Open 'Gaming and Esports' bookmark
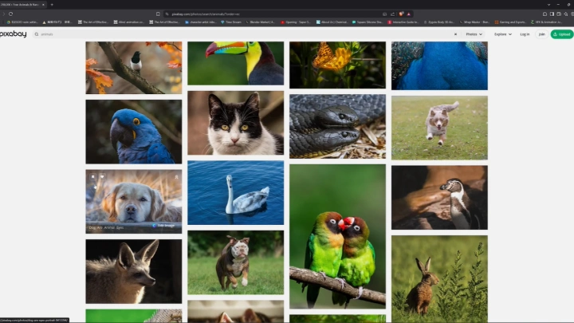 coord(510,22)
